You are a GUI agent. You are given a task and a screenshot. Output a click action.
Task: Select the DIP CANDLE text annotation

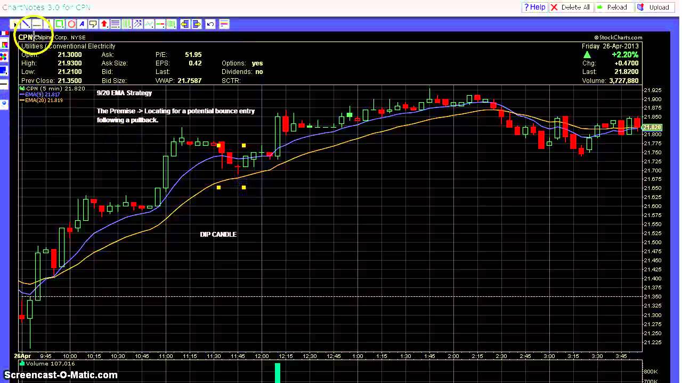pyautogui.click(x=218, y=234)
